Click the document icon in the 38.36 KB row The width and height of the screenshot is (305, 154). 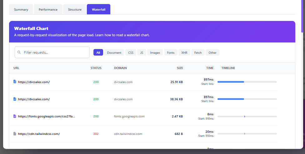pyautogui.click(x=15, y=99)
